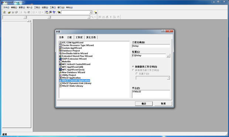Click the Execute Program exclamation icon

[111, 17]
